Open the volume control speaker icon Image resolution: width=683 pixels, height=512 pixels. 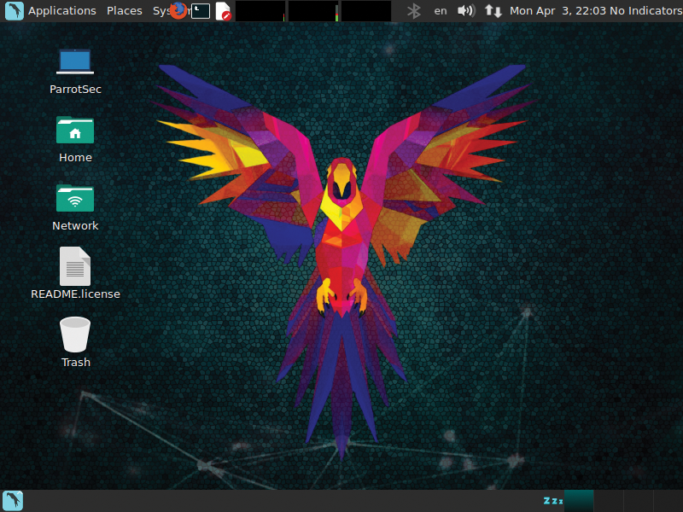tap(465, 10)
